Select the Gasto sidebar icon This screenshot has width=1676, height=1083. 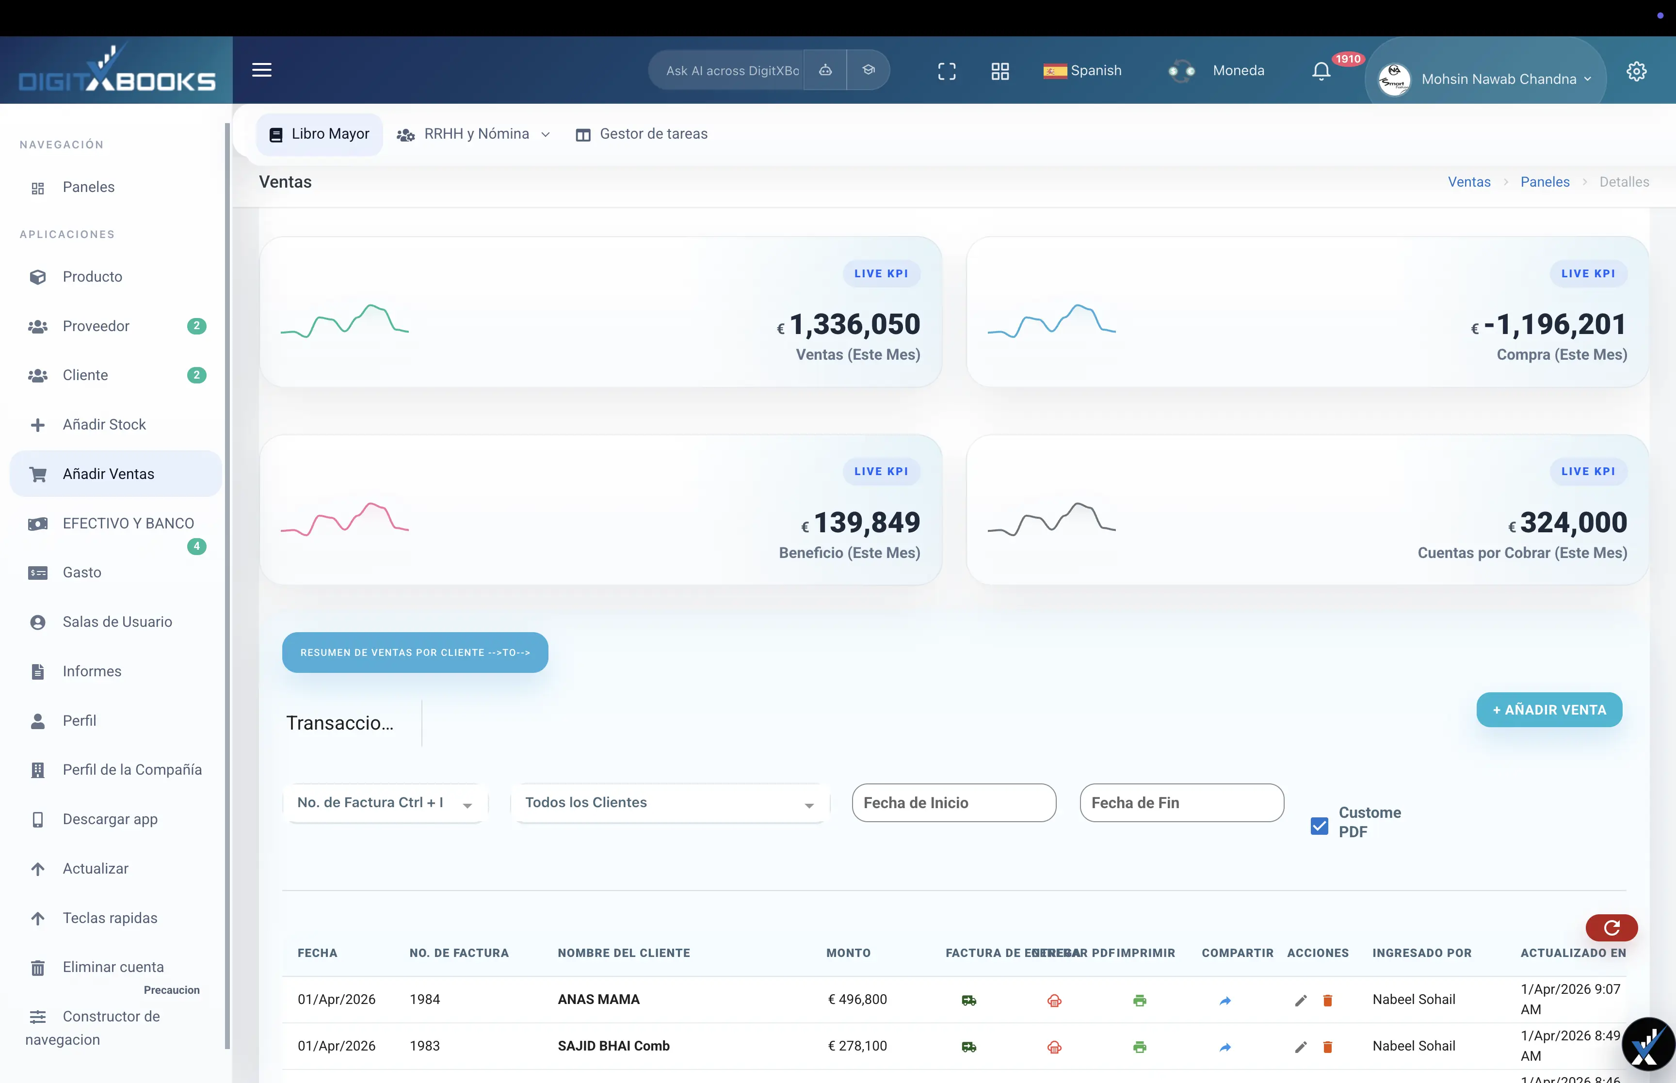pos(38,573)
